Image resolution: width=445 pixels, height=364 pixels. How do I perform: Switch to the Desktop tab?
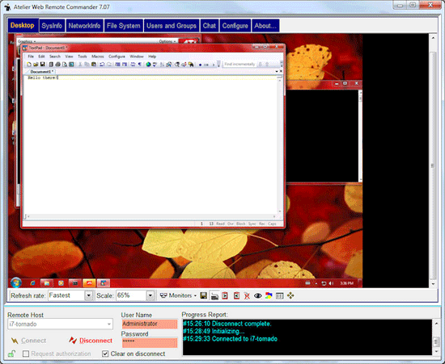click(23, 26)
